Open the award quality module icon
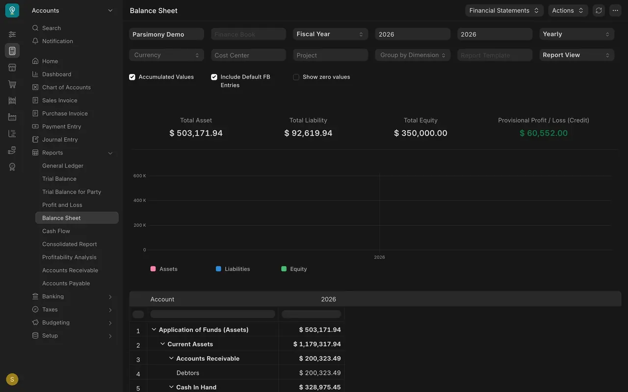The height and width of the screenshot is (392, 628). coord(12,167)
